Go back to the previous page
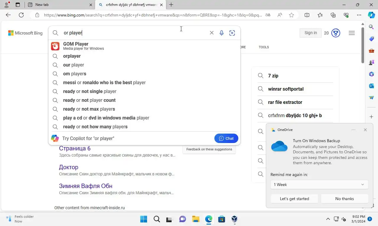378x226 pixels. [8, 15]
